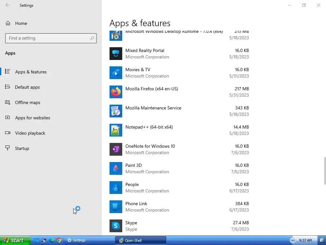326x245 pixels.
Task: Open Apps for websites page
Action: pos(51,118)
